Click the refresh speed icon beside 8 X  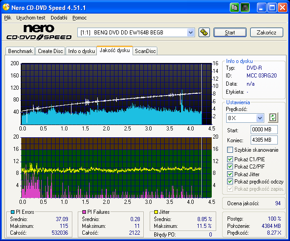point(273,117)
